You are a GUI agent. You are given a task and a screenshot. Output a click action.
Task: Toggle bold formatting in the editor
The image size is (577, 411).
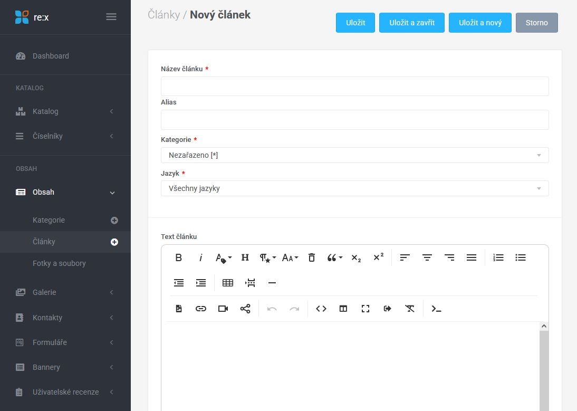click(x=178, y=257)
